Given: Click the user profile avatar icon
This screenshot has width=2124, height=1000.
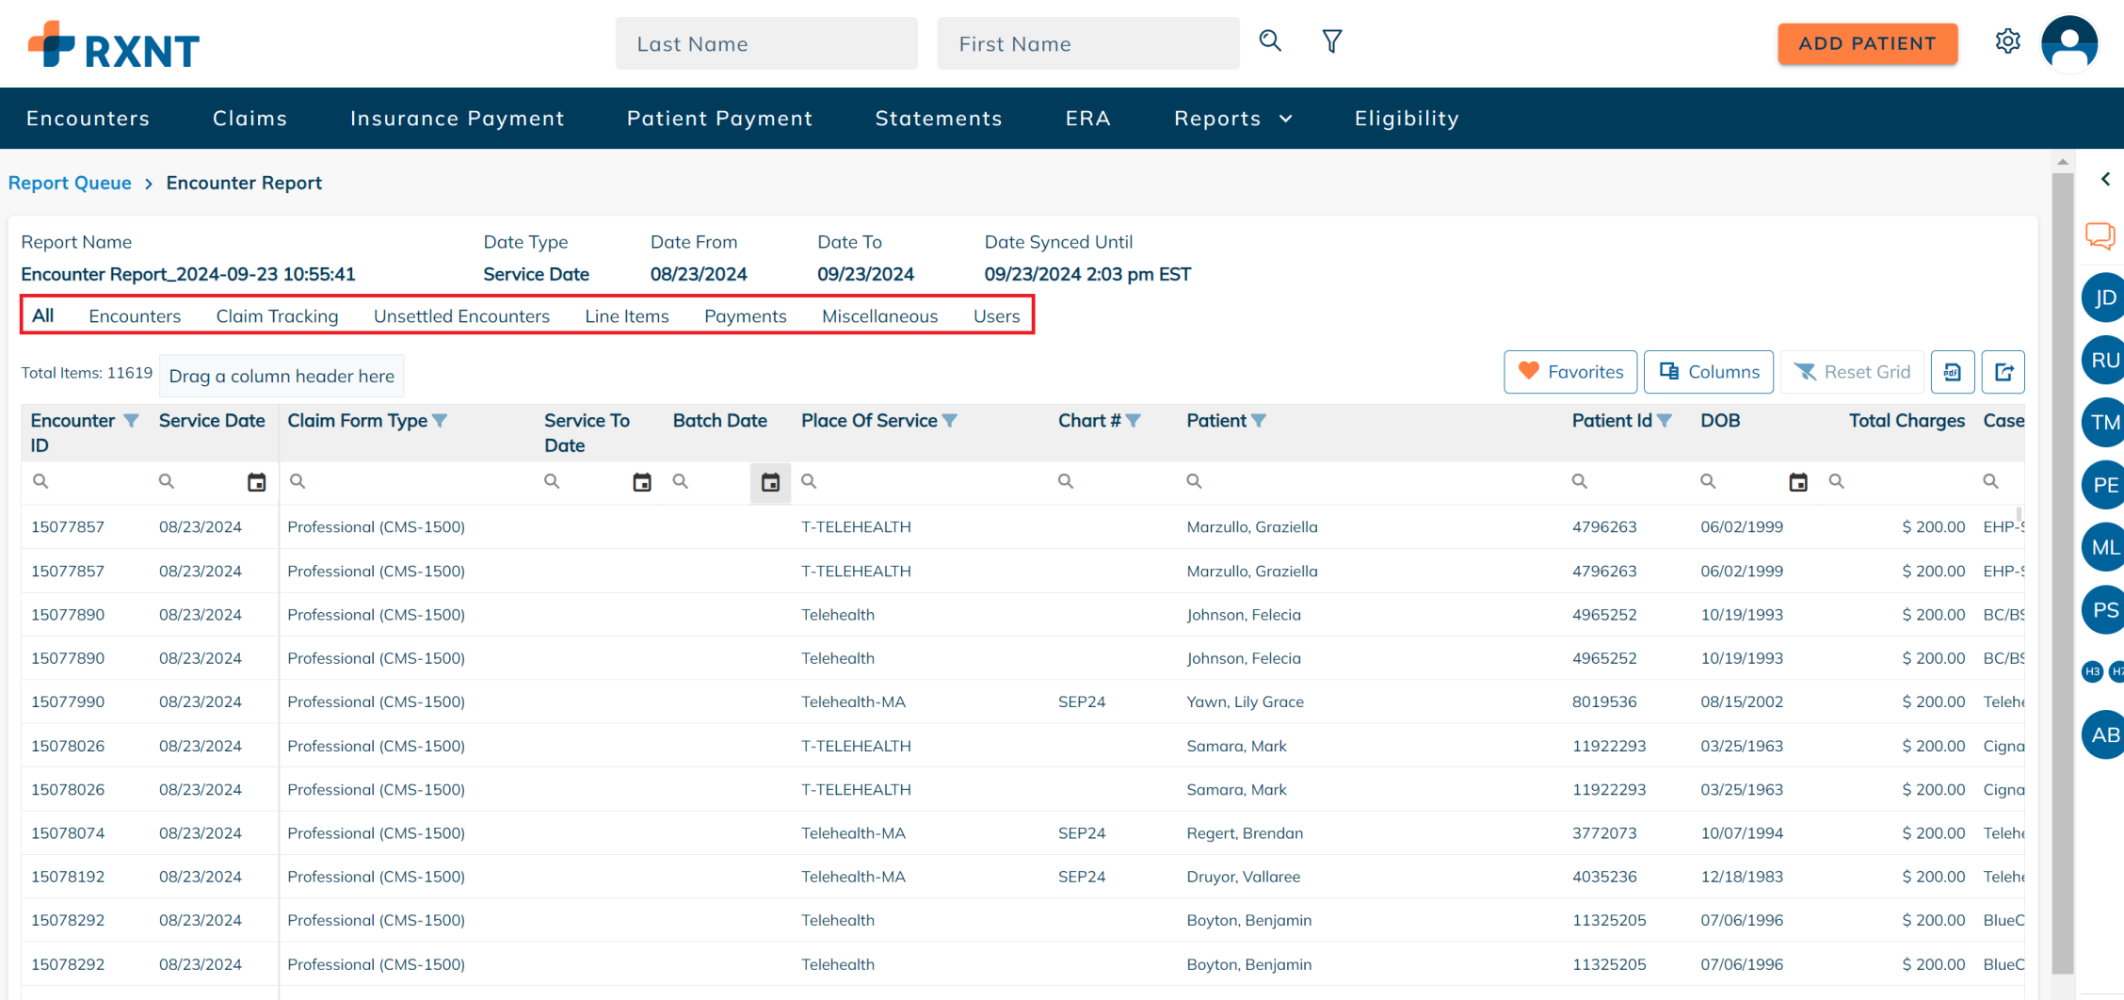Looking at the screenshot, I should (x=2068, y=43).
